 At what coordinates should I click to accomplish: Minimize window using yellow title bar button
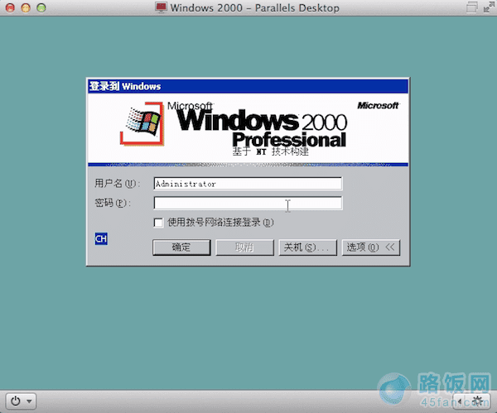point(26,7)
